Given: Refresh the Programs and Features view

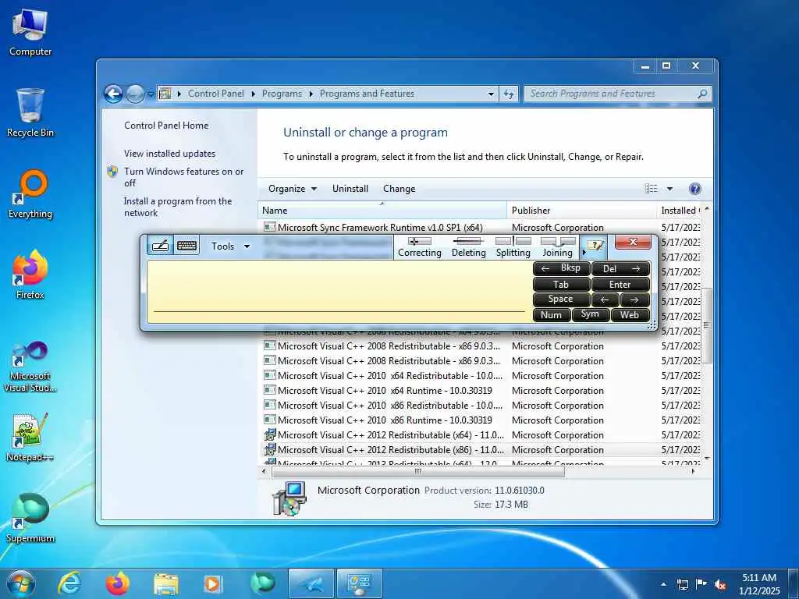Looking at the screenshot, I should 509,94.
